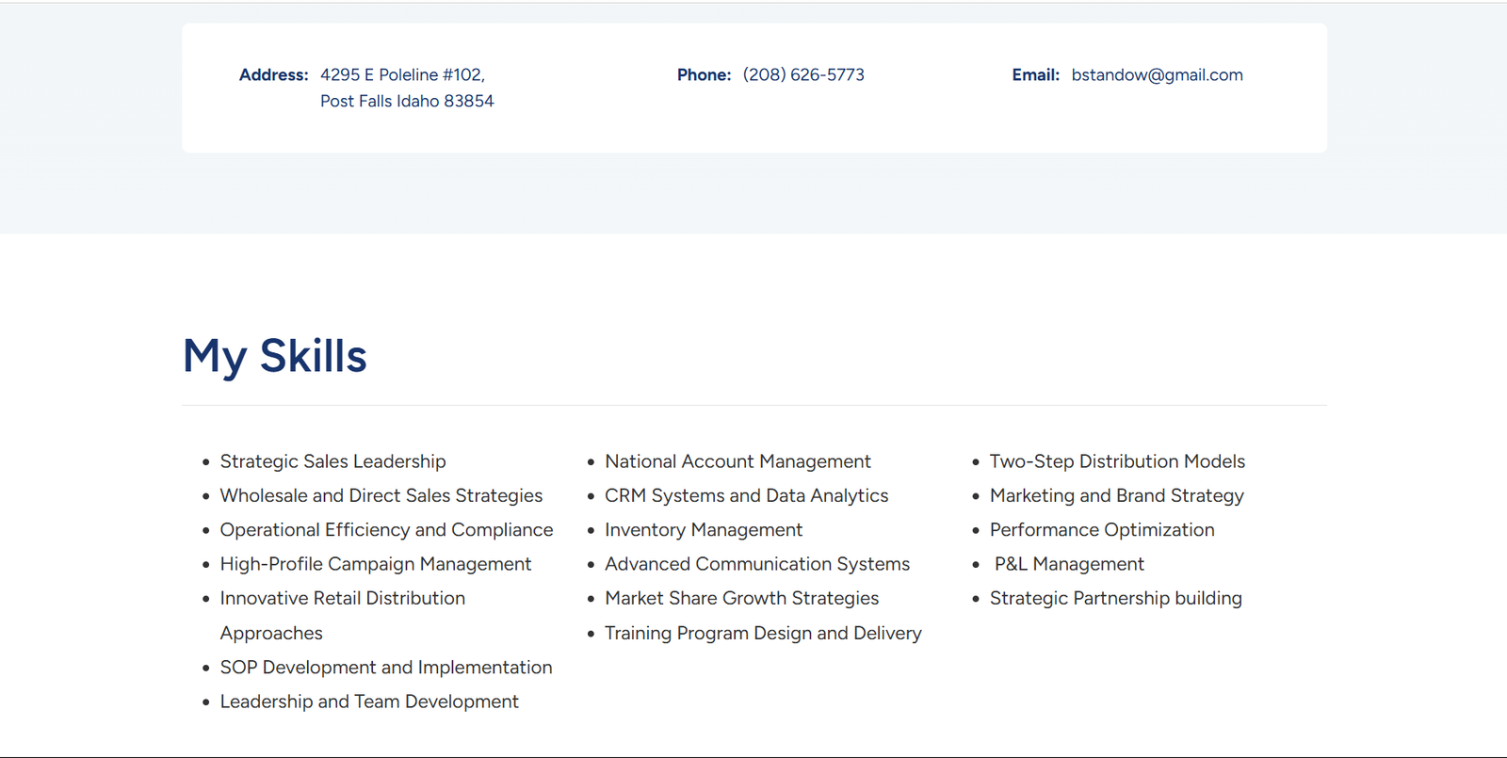Click the phone number (208) 626-5773
Viewport: 1507px width, 758px height.
point(802,75)
